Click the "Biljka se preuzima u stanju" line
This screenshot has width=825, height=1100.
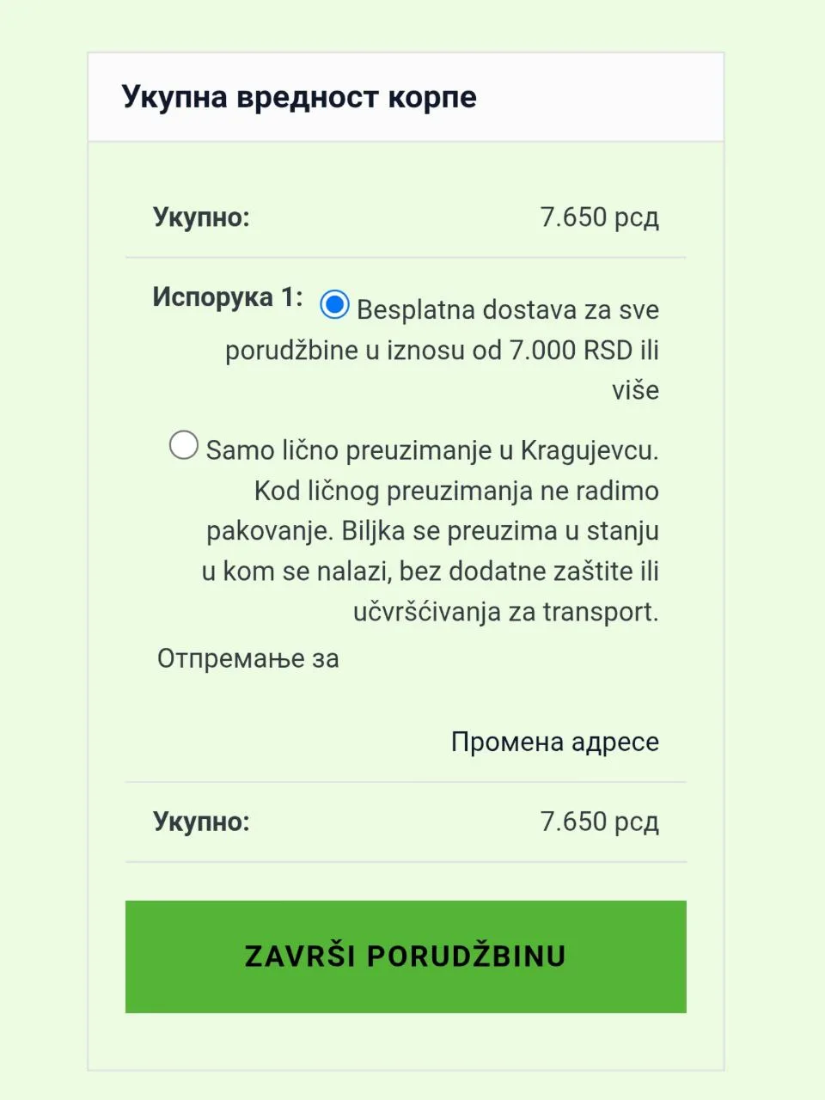click(x=500, y=531)
